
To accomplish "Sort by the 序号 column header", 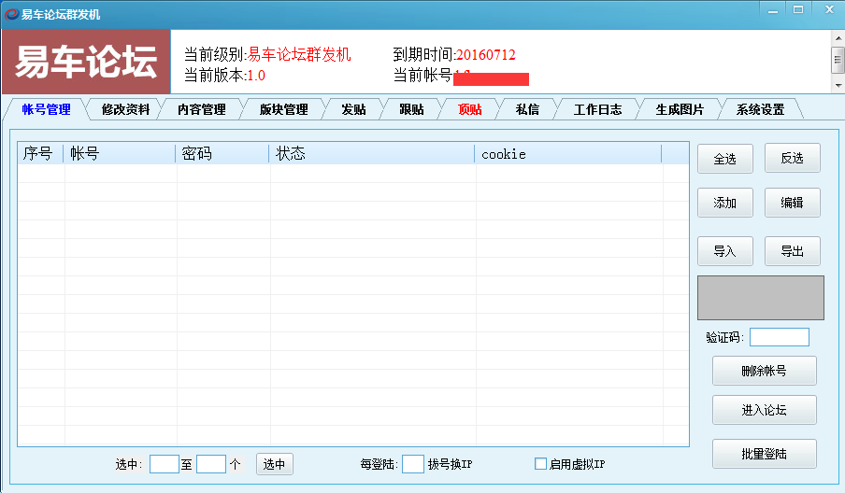I will [x=40, y=153].
